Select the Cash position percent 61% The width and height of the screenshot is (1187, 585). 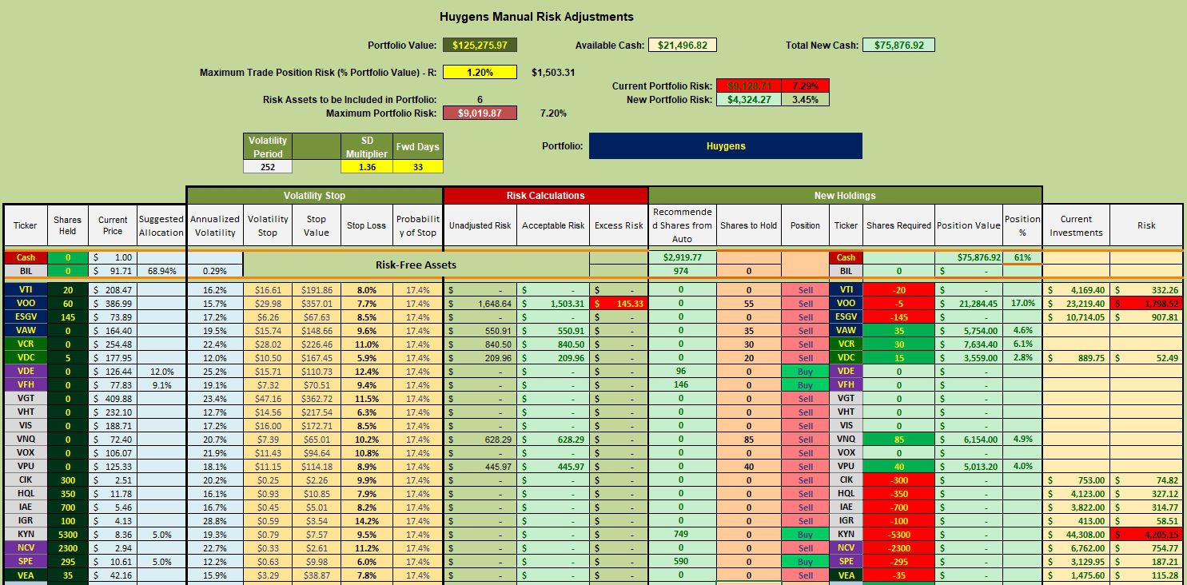point(1022,258)
